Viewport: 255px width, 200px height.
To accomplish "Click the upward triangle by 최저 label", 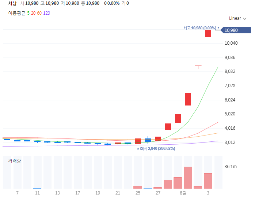I will pyautogui.click(x=138, y=148).
